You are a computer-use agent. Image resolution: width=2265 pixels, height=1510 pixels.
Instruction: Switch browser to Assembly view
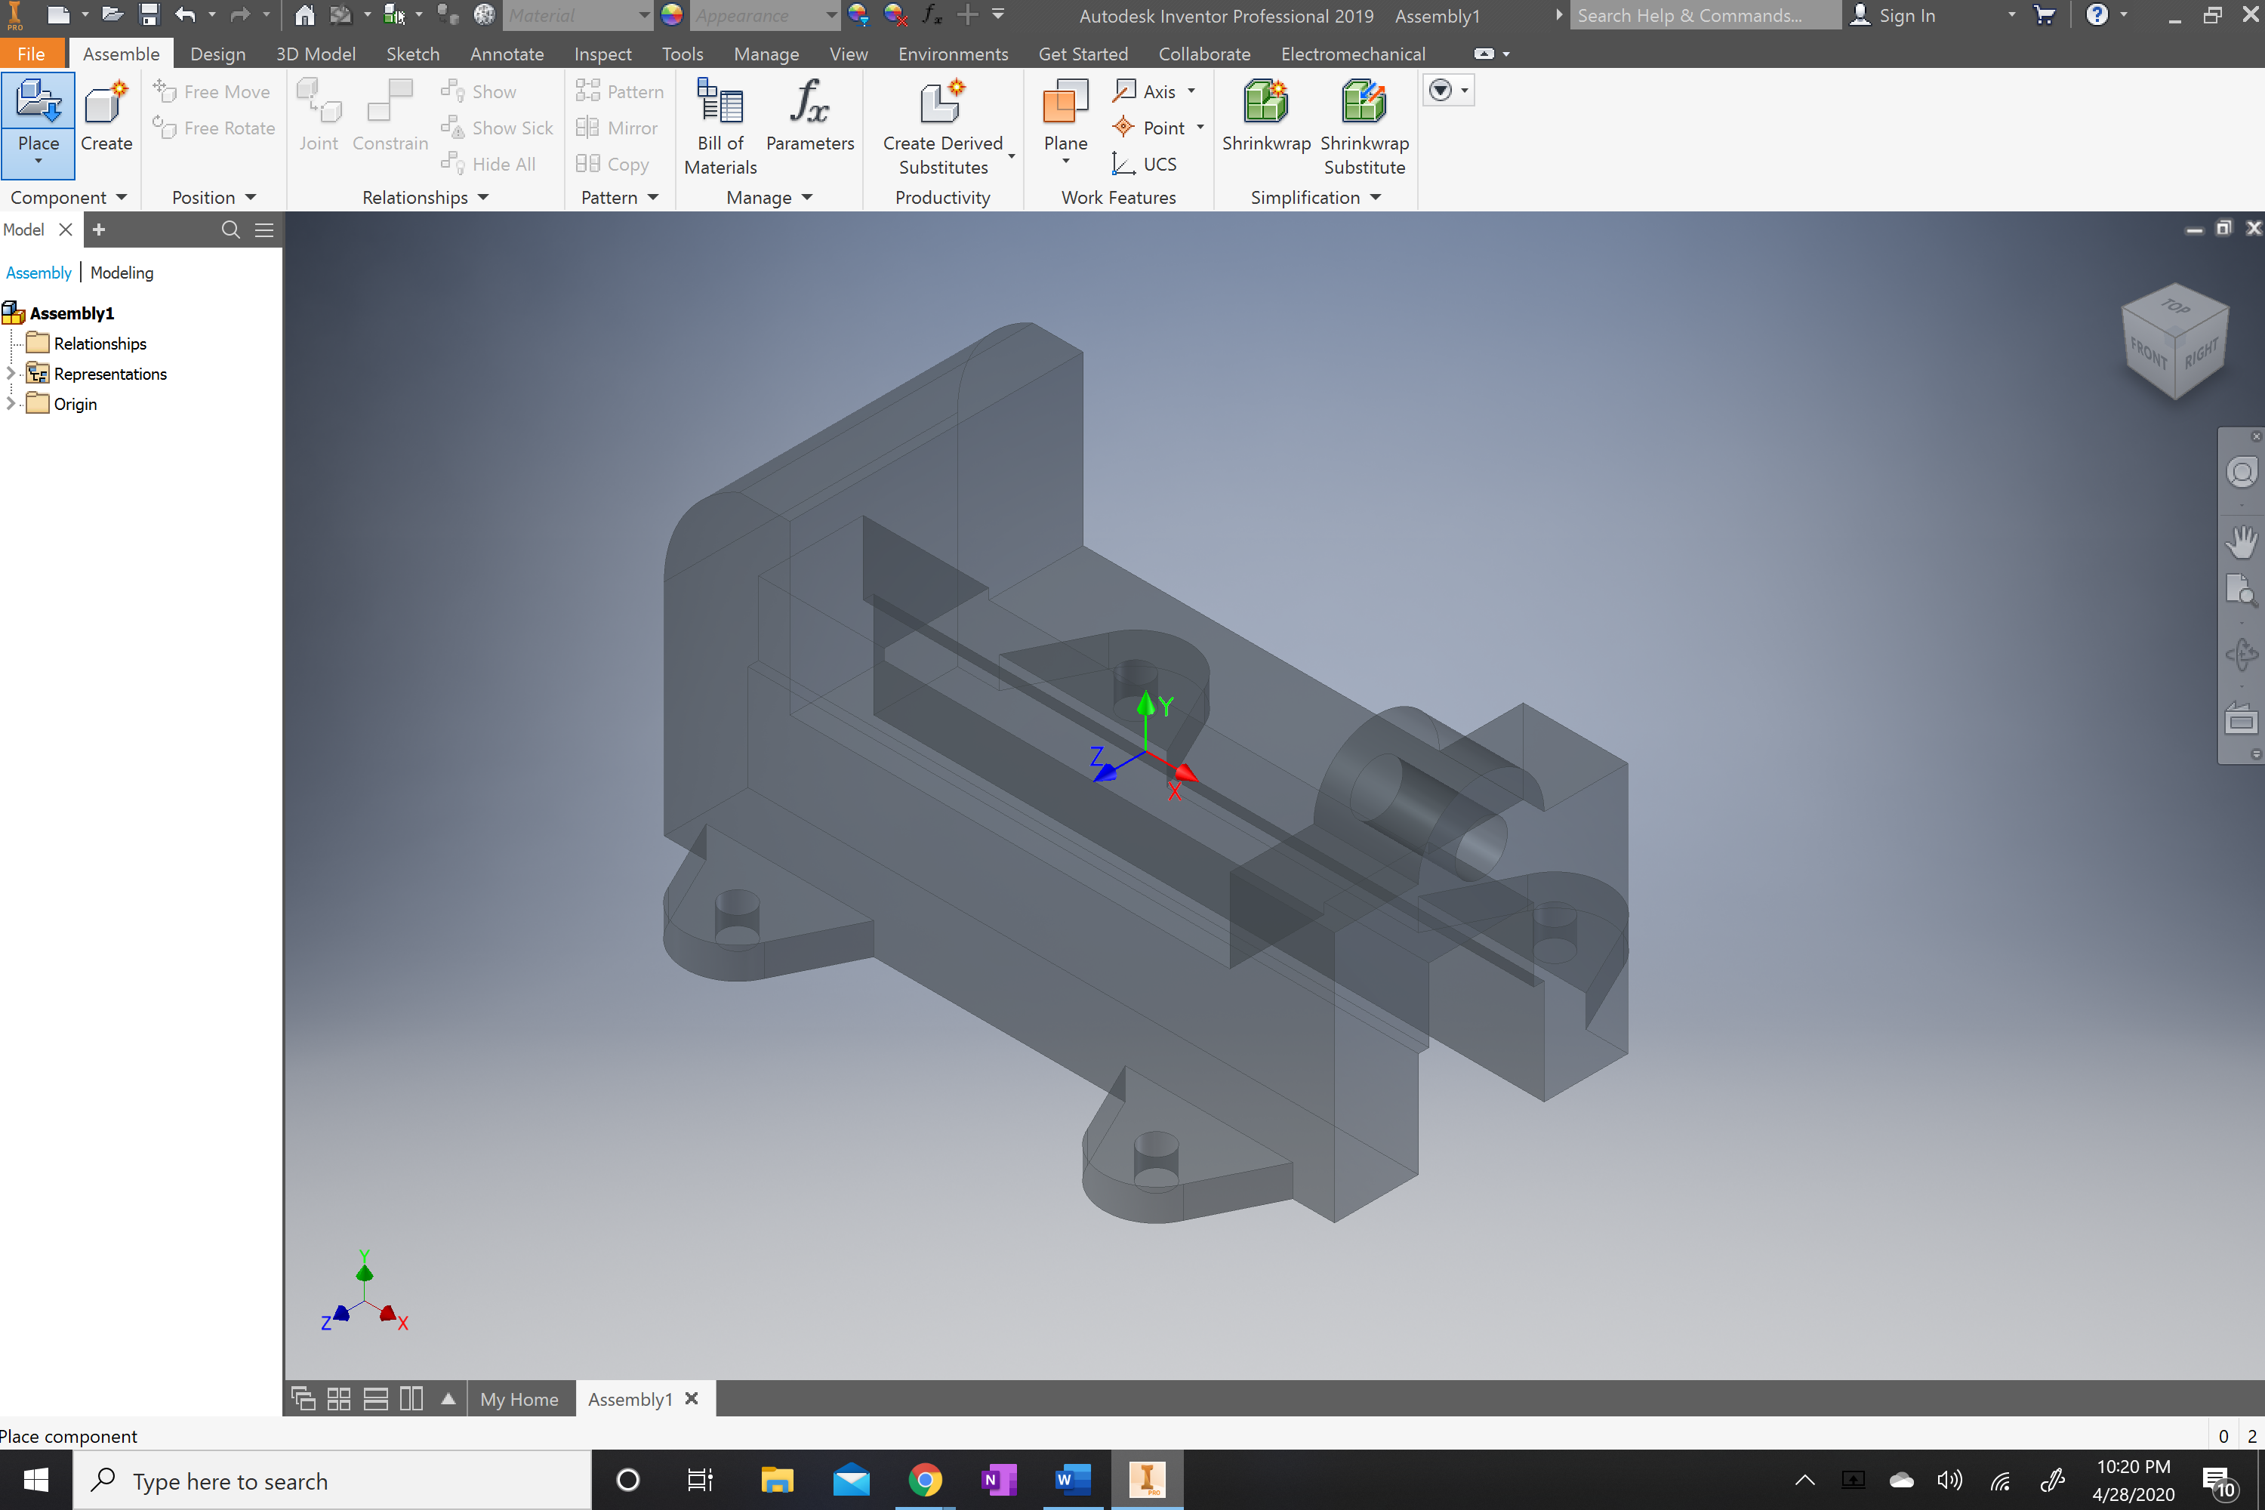[x=39, y=273]
